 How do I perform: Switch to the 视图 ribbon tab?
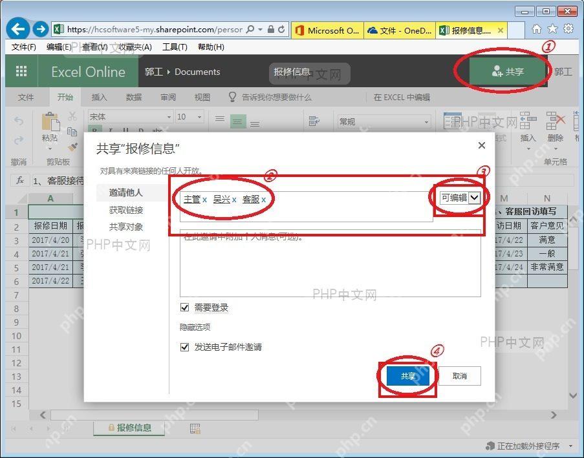pos(202,97)
